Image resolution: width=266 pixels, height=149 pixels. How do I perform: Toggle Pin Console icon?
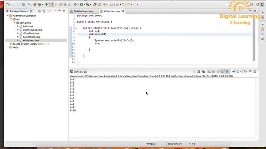point(233,72)
